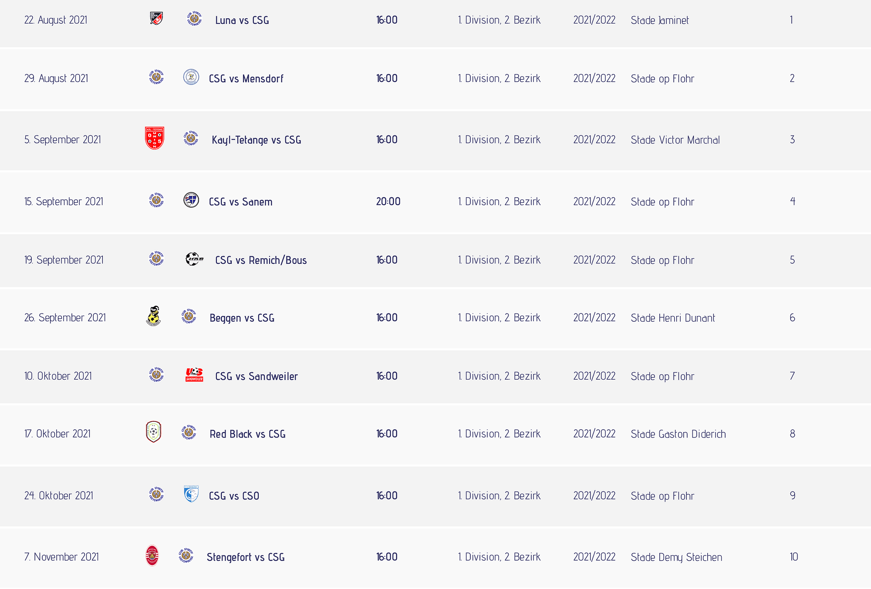This screenshot has width=871, height=589.
Task: Click the 20:00 kickoff time
Action: 388,202
